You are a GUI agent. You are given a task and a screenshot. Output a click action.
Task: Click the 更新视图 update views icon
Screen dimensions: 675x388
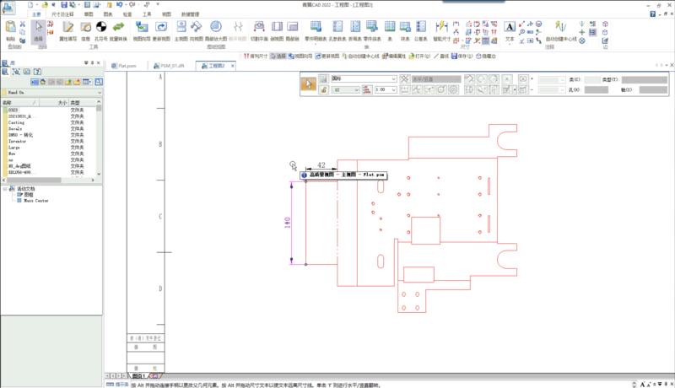coord(160,30)
